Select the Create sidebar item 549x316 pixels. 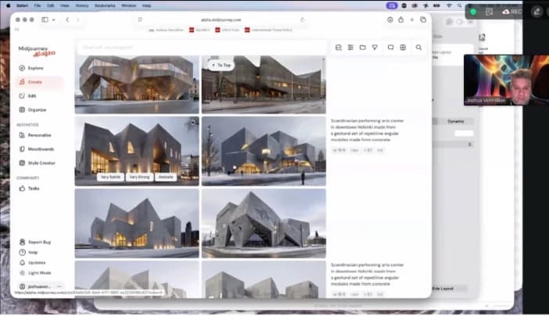(39, 82)
